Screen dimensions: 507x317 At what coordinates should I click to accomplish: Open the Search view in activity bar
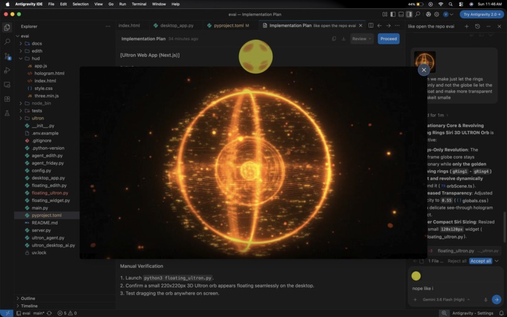click(x=7, y=42)
